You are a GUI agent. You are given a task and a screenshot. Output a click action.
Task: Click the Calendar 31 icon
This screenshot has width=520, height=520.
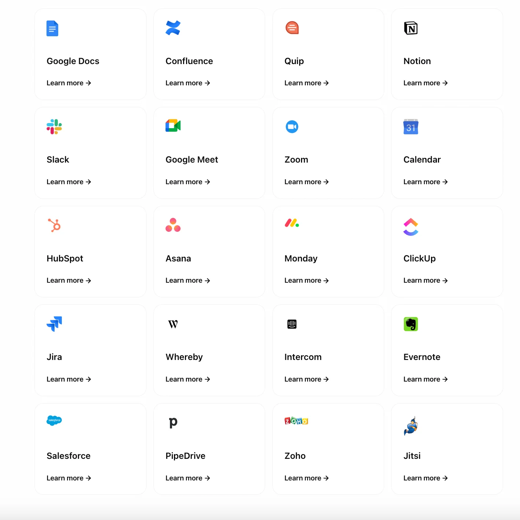pos(411,127)
